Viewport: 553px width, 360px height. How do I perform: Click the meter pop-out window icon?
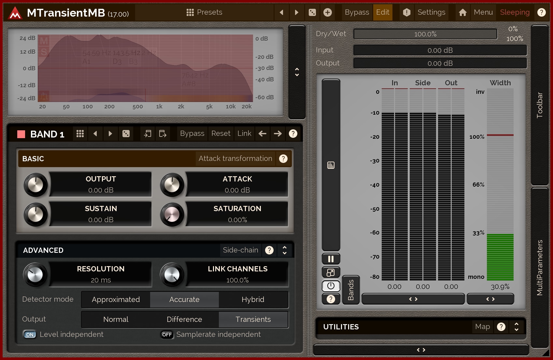click(x=331, y=272)
